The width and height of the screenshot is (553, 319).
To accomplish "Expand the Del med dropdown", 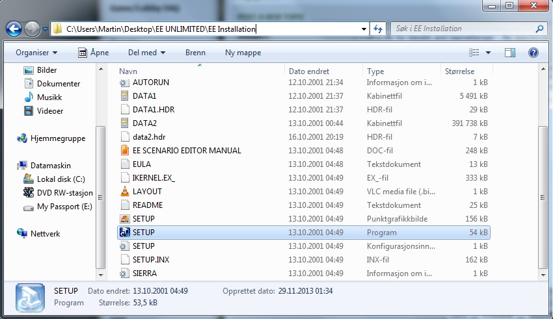I will click(x=146, y=53).
